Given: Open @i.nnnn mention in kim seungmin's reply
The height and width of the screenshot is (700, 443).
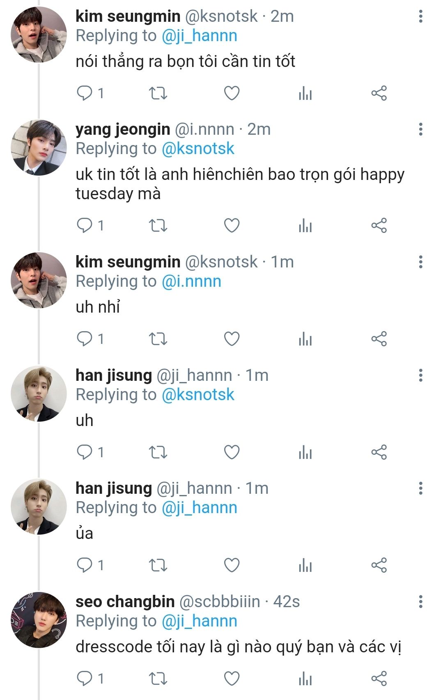Looking at the screenshot, I should coord(191,281).
